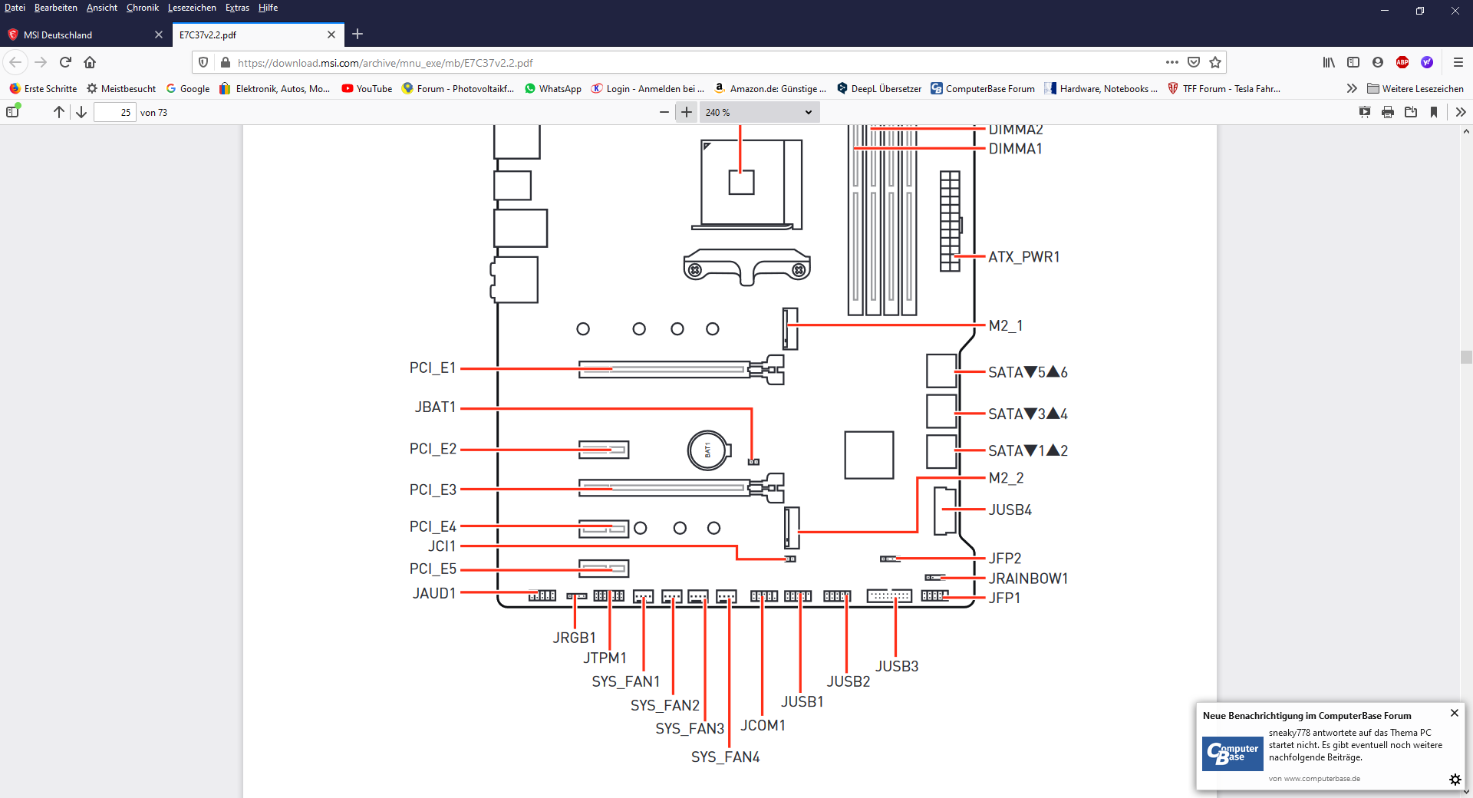Open Adblock Plus extension
Screen dimensions: 1473x798
(x=1402, y=62)
